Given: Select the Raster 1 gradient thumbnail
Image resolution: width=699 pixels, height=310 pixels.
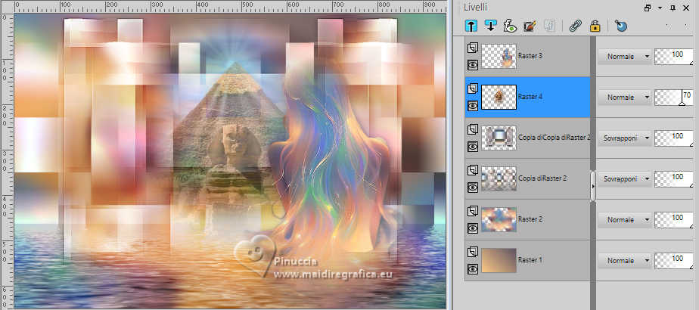Looking at the screenshot, I should point(499,260).
